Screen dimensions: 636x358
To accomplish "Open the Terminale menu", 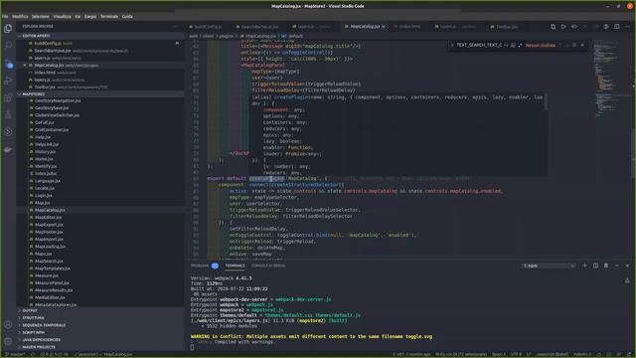I will [109, 17].
